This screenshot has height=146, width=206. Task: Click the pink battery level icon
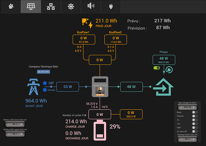pyautogui.click(x=100, y=130)
